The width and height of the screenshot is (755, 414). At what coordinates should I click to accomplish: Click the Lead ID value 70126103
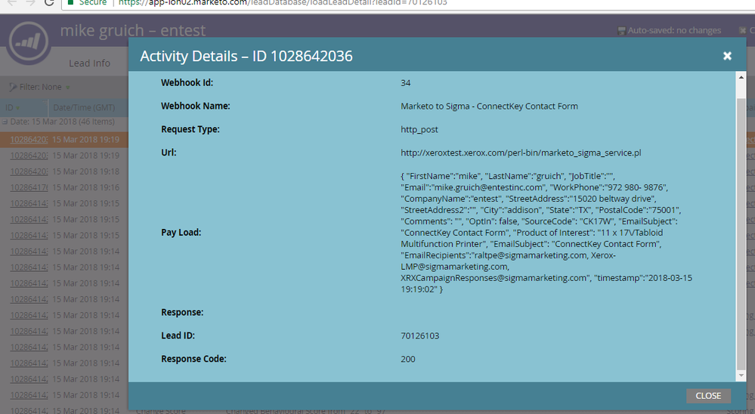(420, 335)
